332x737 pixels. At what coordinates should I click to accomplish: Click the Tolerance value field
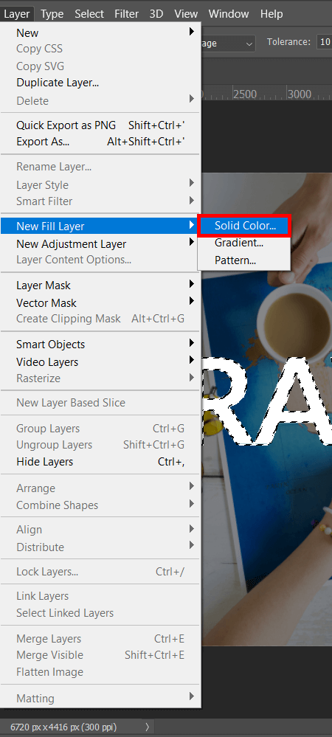pos(325,42)
